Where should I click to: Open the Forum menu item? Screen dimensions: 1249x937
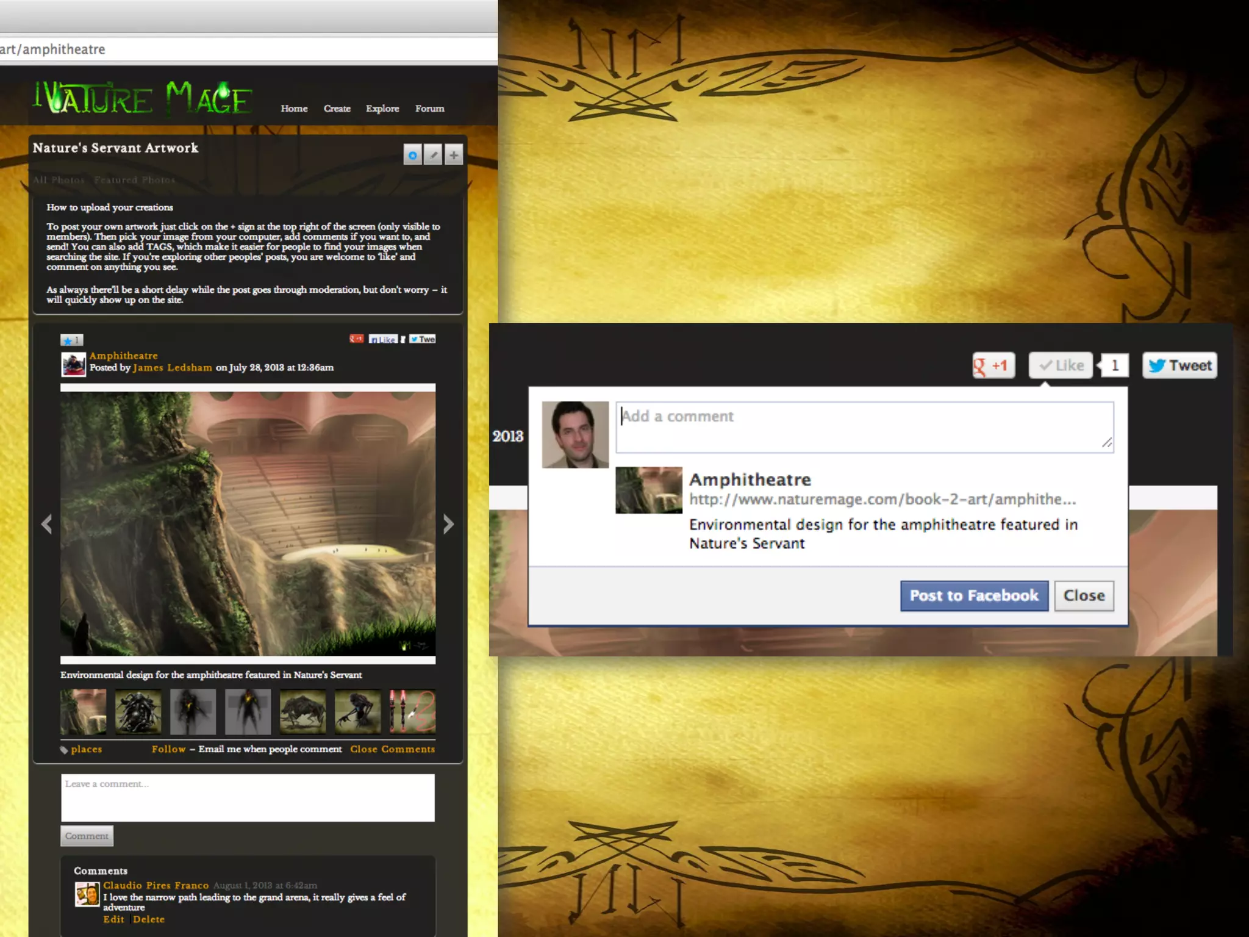(x=430, y=109)
